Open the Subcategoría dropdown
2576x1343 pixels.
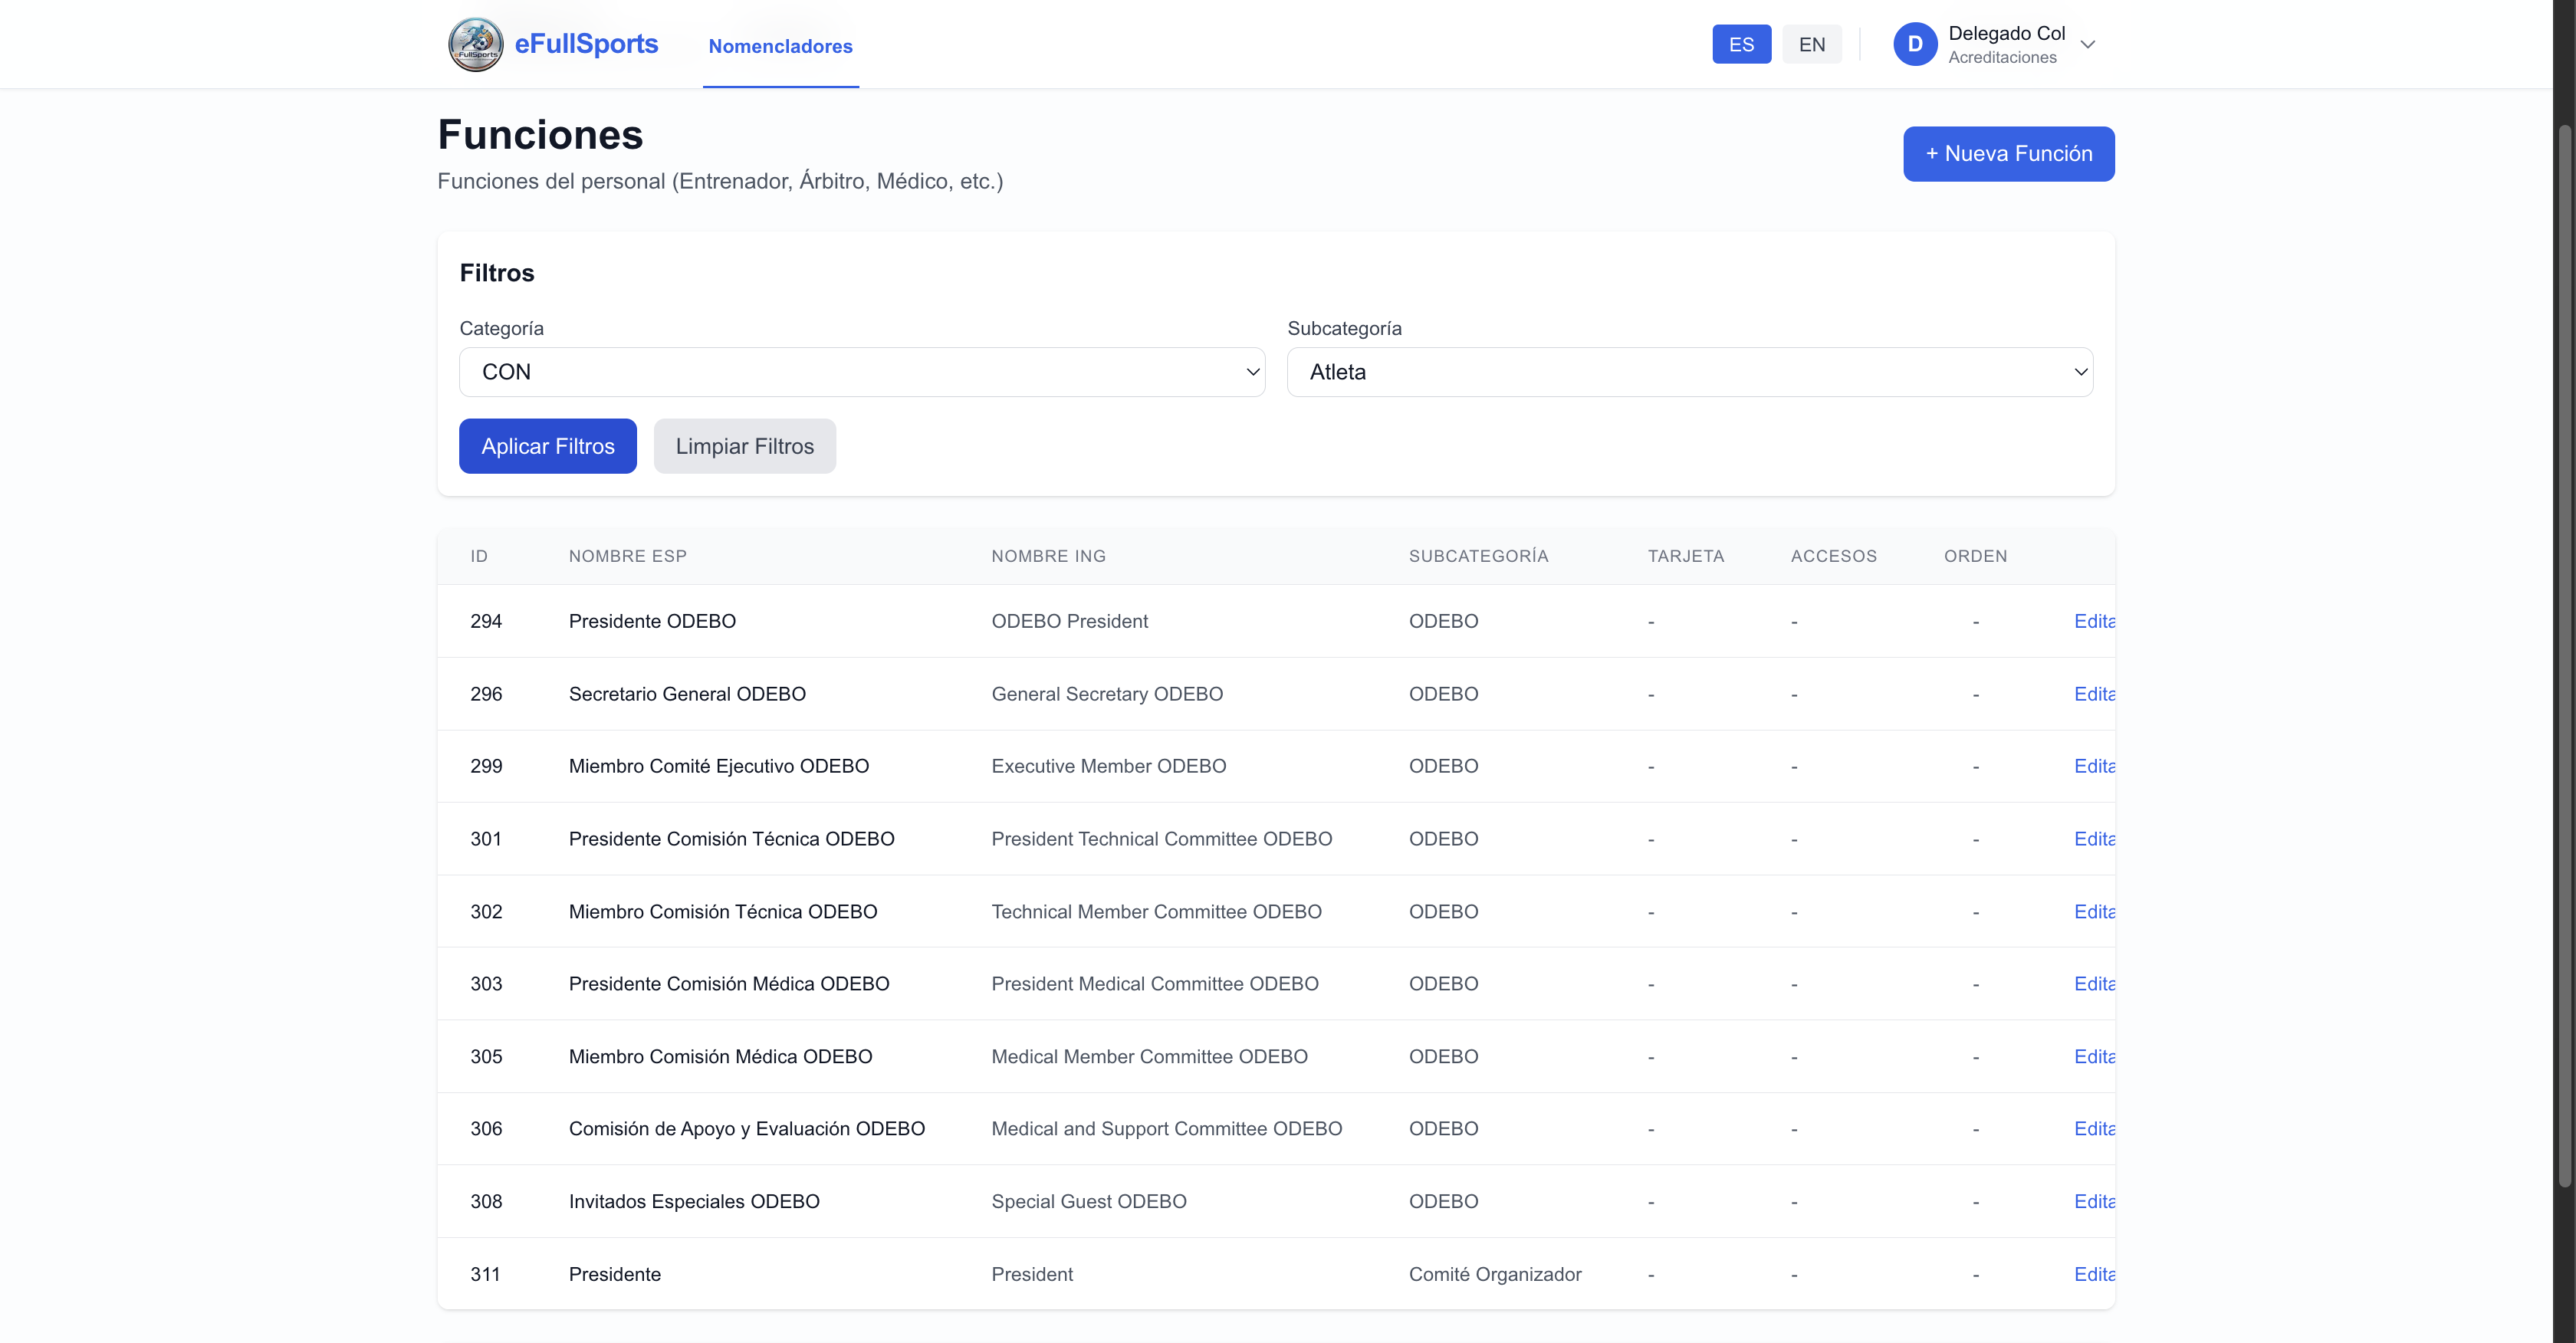click(x=1689, y=372)
